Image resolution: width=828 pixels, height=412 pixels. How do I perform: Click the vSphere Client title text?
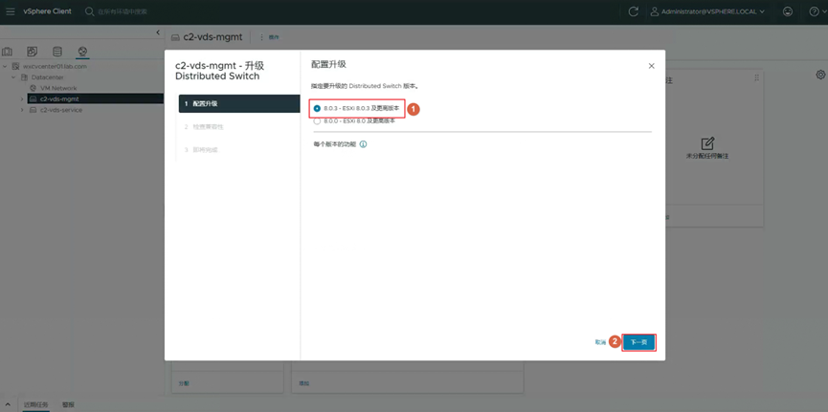(48, 11)
